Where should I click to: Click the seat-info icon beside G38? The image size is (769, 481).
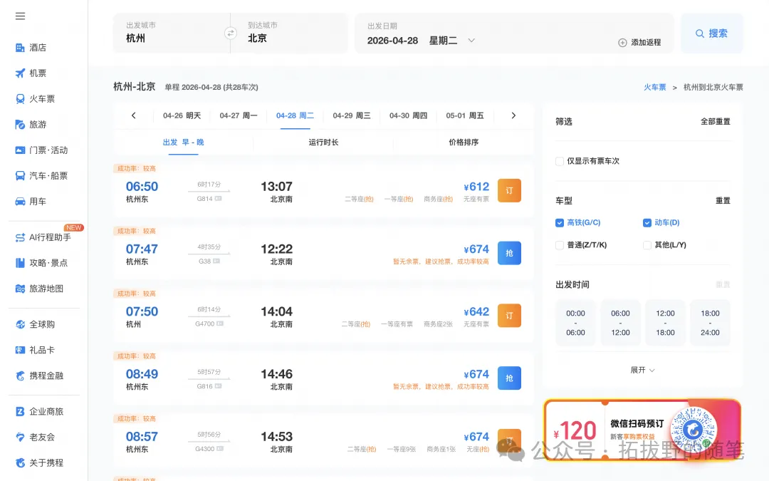tap(216, 261)
